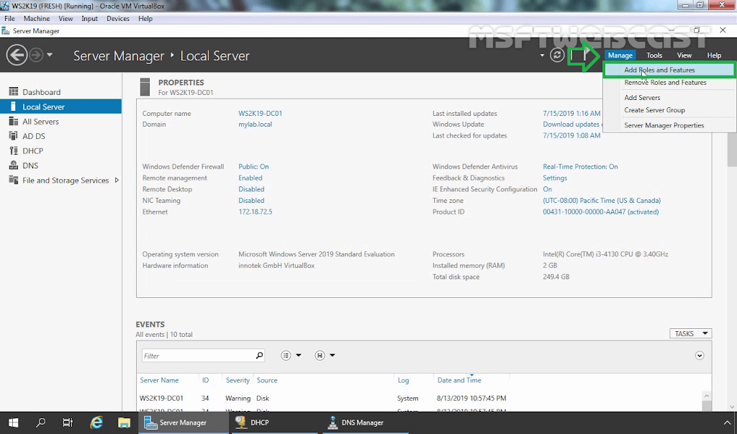Open File Explorer from the taskbar
The height and width of the screenshot is (434, 737).
(124, 422)
